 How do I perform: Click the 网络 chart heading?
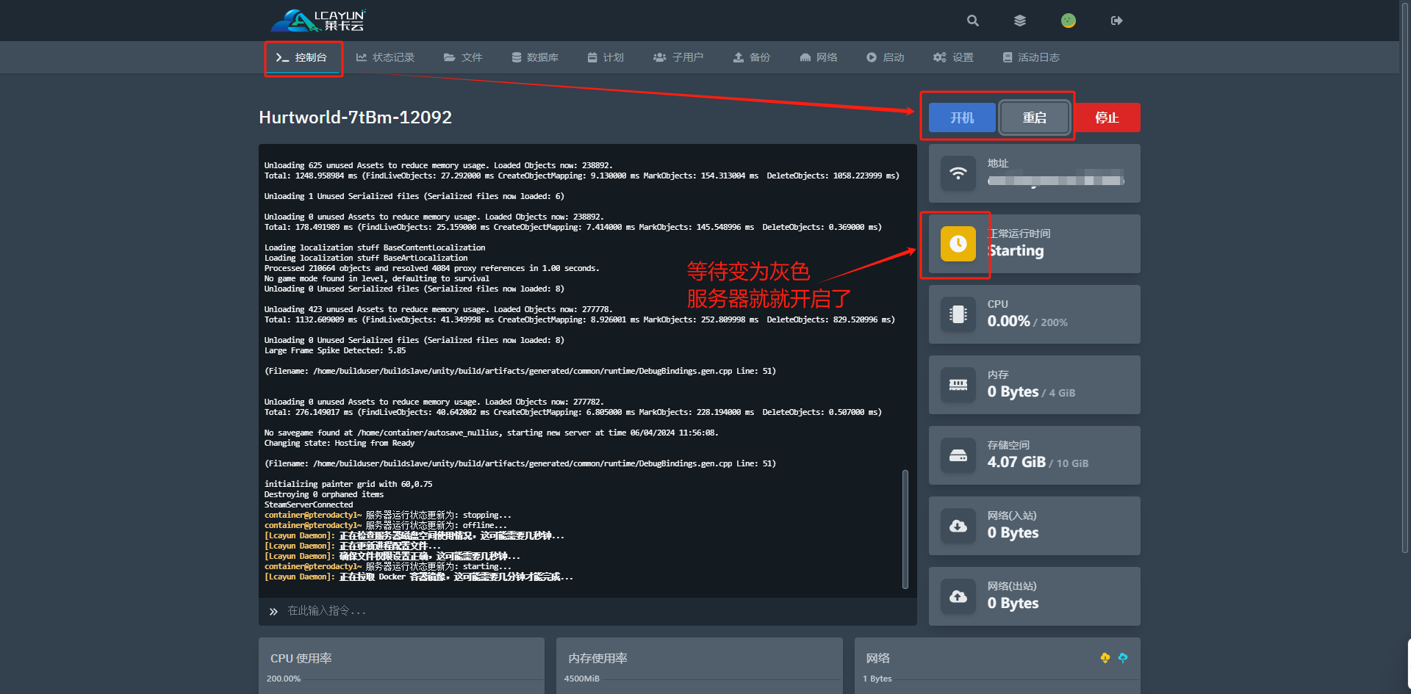coord(878,658)
